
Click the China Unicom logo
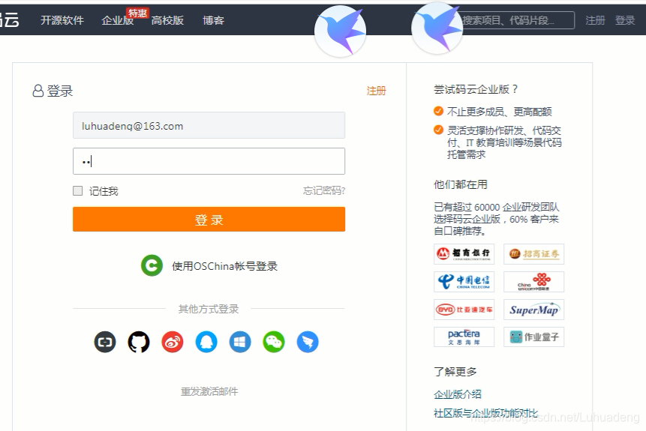coord(533,282)
